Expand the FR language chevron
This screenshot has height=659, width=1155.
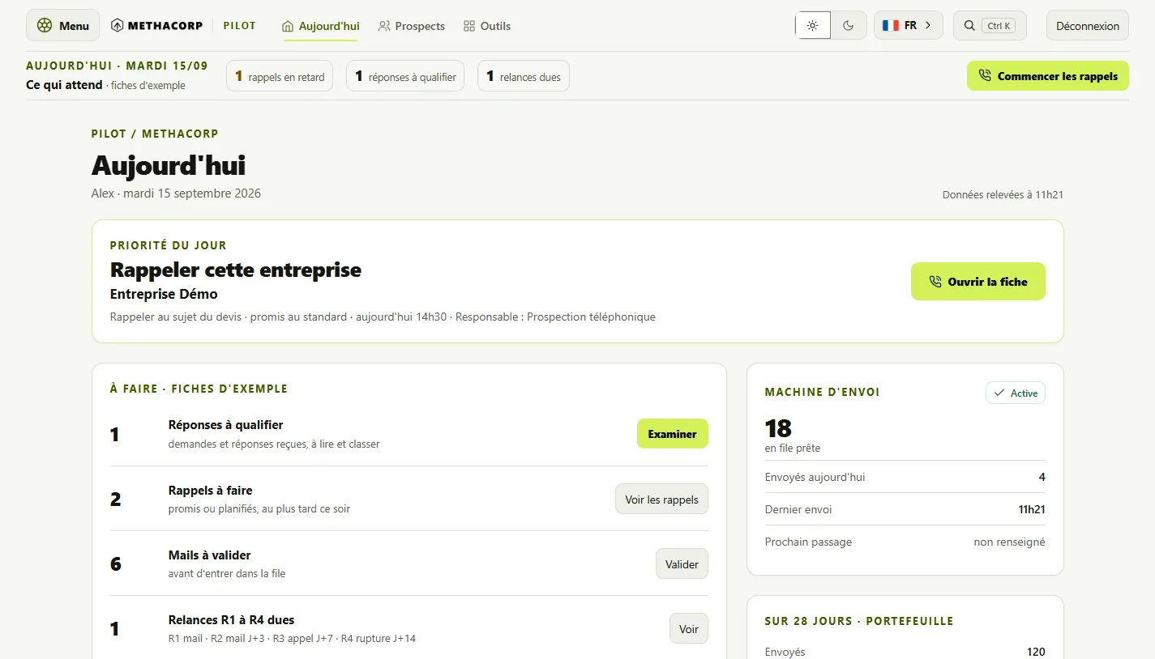[x=928, y=25]
